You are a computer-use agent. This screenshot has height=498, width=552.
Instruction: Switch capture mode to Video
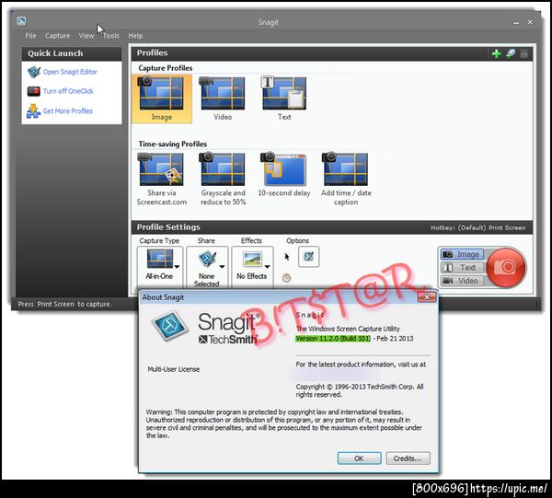(x=462, y=281)
